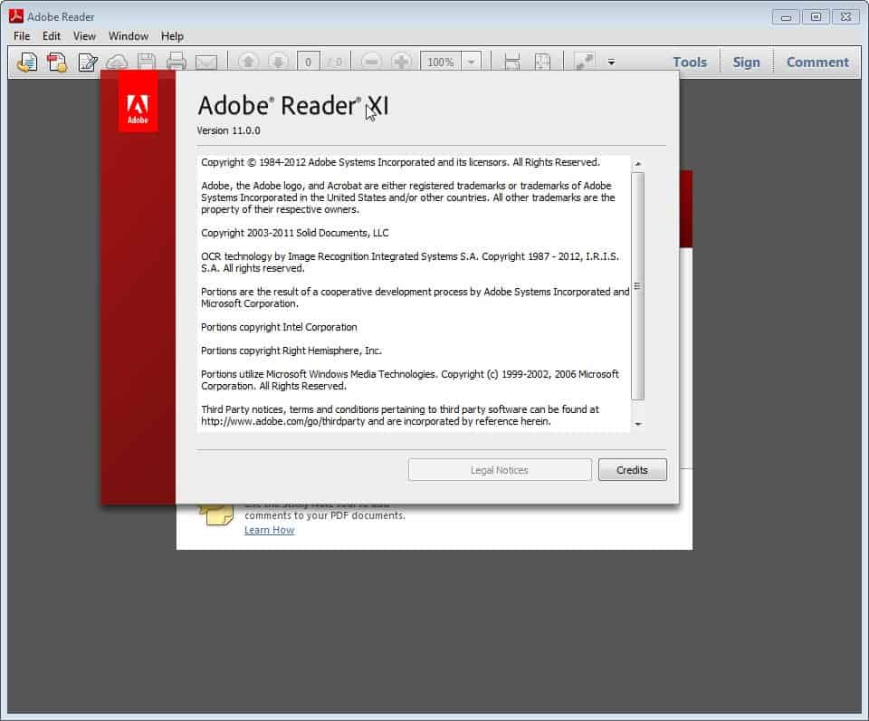Click the page number input field
This screenshot has height=721, width=869.
(308, 62)
